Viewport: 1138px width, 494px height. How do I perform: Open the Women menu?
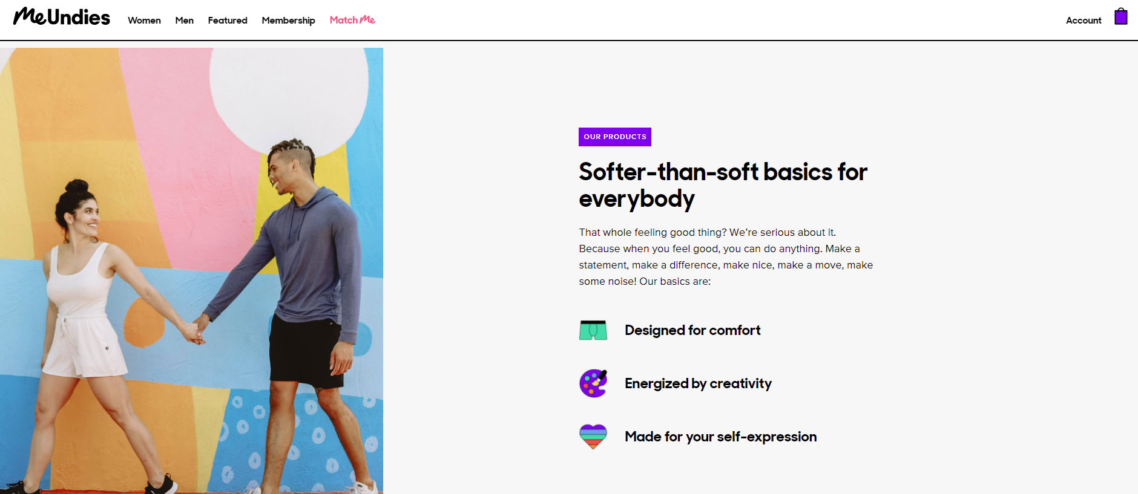tap(144, 21)
